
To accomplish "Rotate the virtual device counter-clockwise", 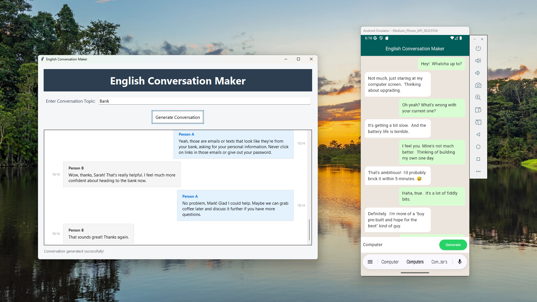I will coord(478,110).
